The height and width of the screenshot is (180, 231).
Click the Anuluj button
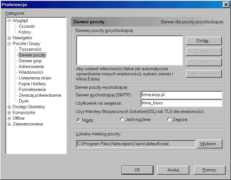(x=173, y=170)
